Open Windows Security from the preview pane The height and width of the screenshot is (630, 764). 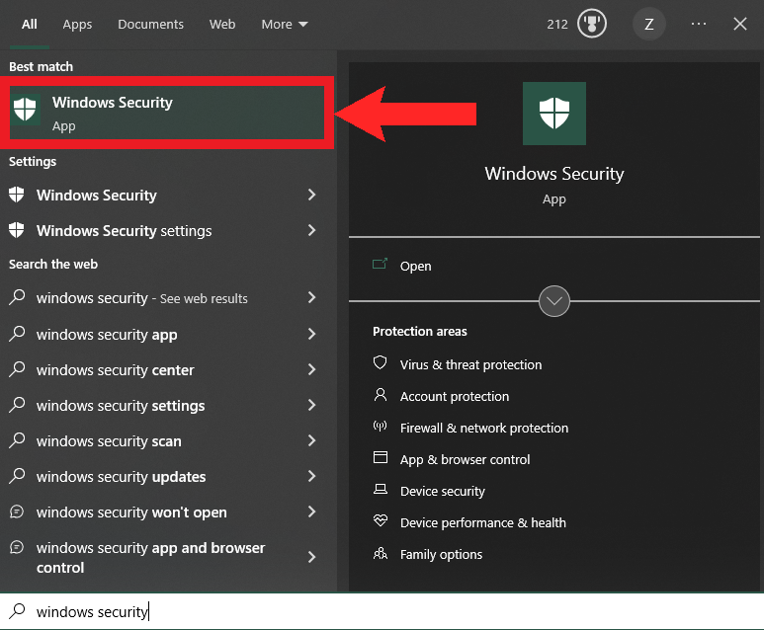click(x=415, y=266)
